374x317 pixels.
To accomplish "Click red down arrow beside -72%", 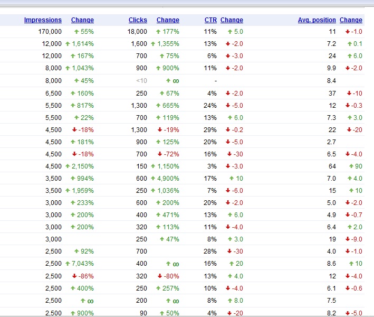I will pyautogui.click(x=160, y=154).
